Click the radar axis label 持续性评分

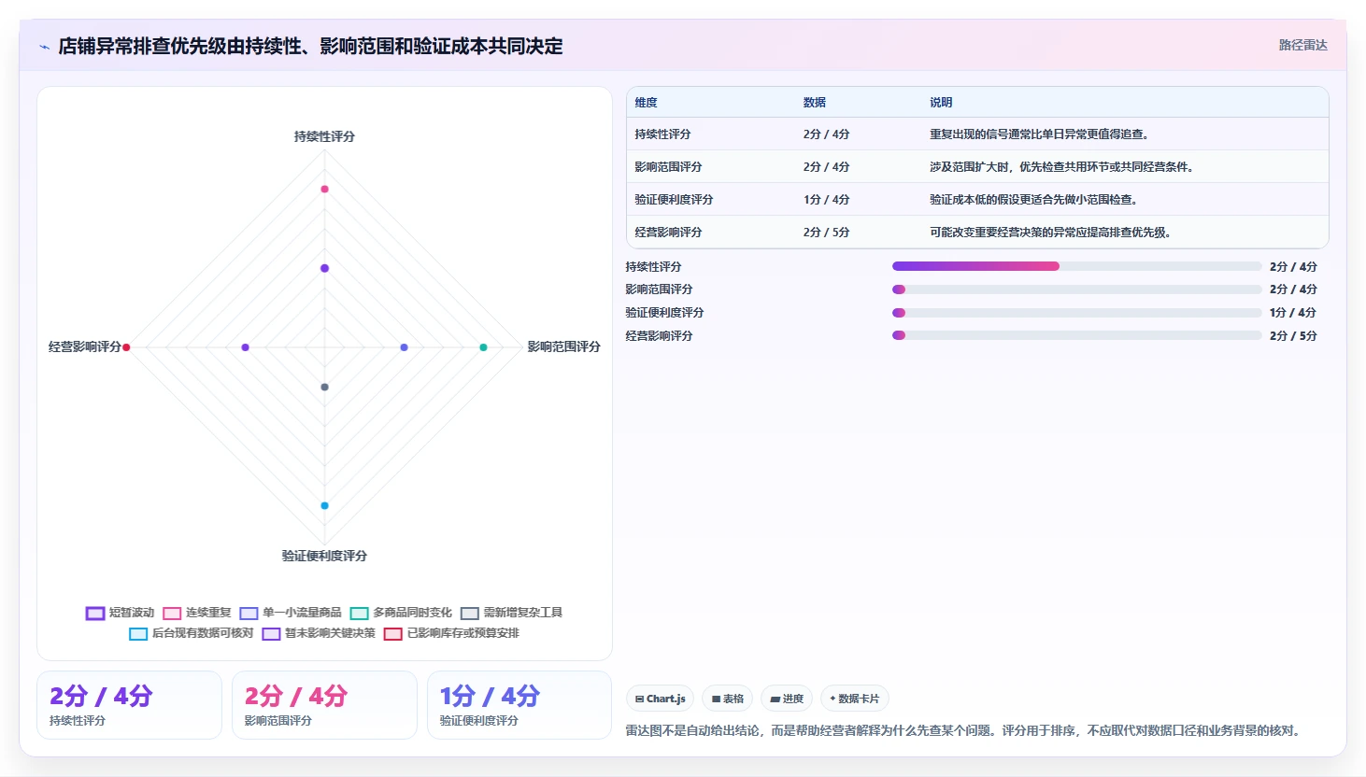(x=325, y=136)
